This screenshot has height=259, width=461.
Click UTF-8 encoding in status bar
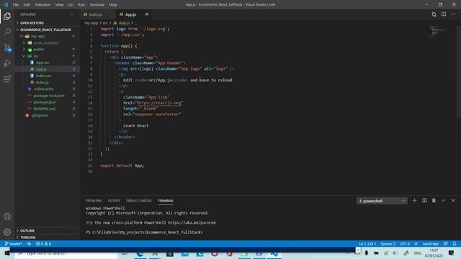[x=405, y=244]
